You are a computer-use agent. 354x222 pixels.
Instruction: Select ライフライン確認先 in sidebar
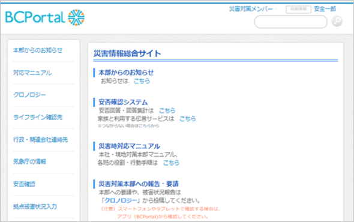(x=38, y=117)
